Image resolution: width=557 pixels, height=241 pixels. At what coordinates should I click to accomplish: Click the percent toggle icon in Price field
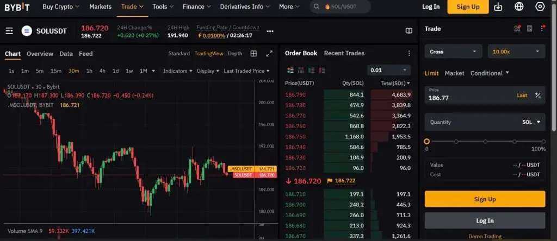[x=538, y=96]
